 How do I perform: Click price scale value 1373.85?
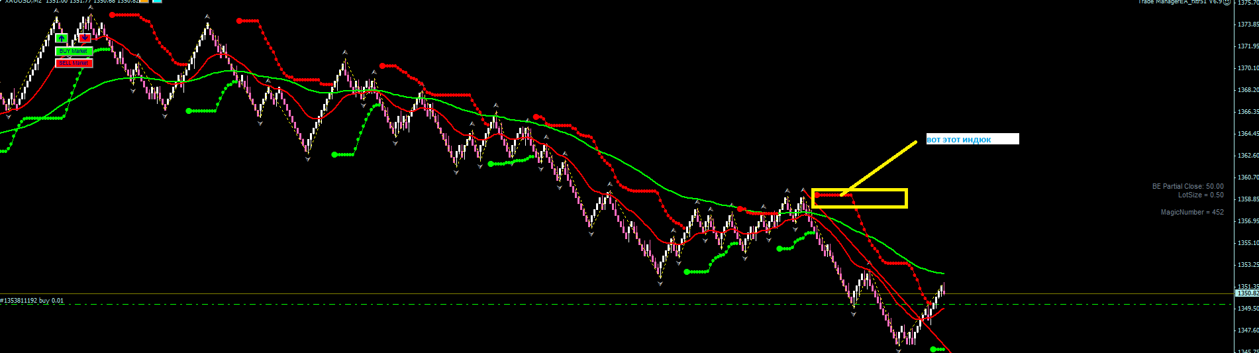(x=1248, y=25)
